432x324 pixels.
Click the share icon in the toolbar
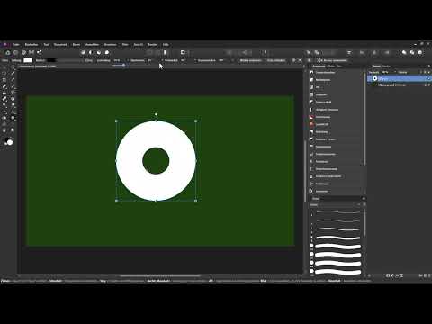pyautogui.click(x=40, y=52)
